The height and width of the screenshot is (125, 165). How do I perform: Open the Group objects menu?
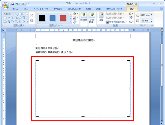point(131,18)
